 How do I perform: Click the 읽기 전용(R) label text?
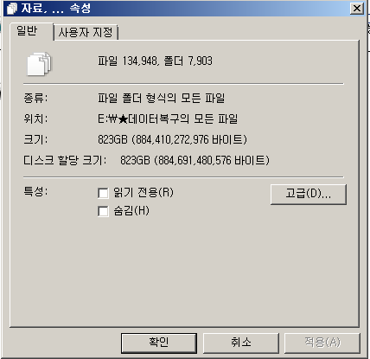click(144, 193)
